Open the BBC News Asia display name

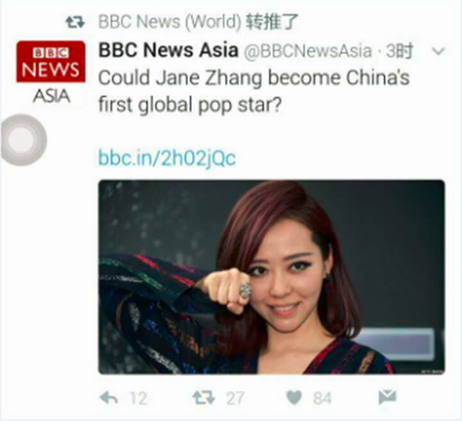pyautogui.click(x=168, y=50)
